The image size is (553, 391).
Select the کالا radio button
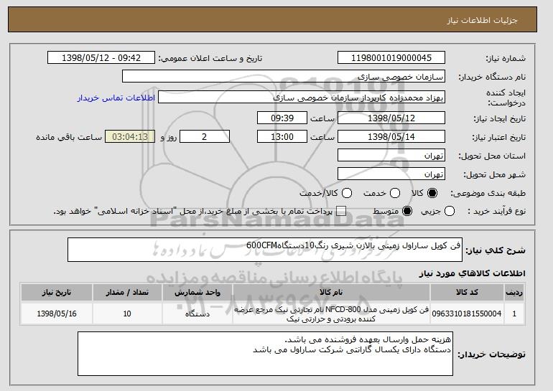click(432, 193)
